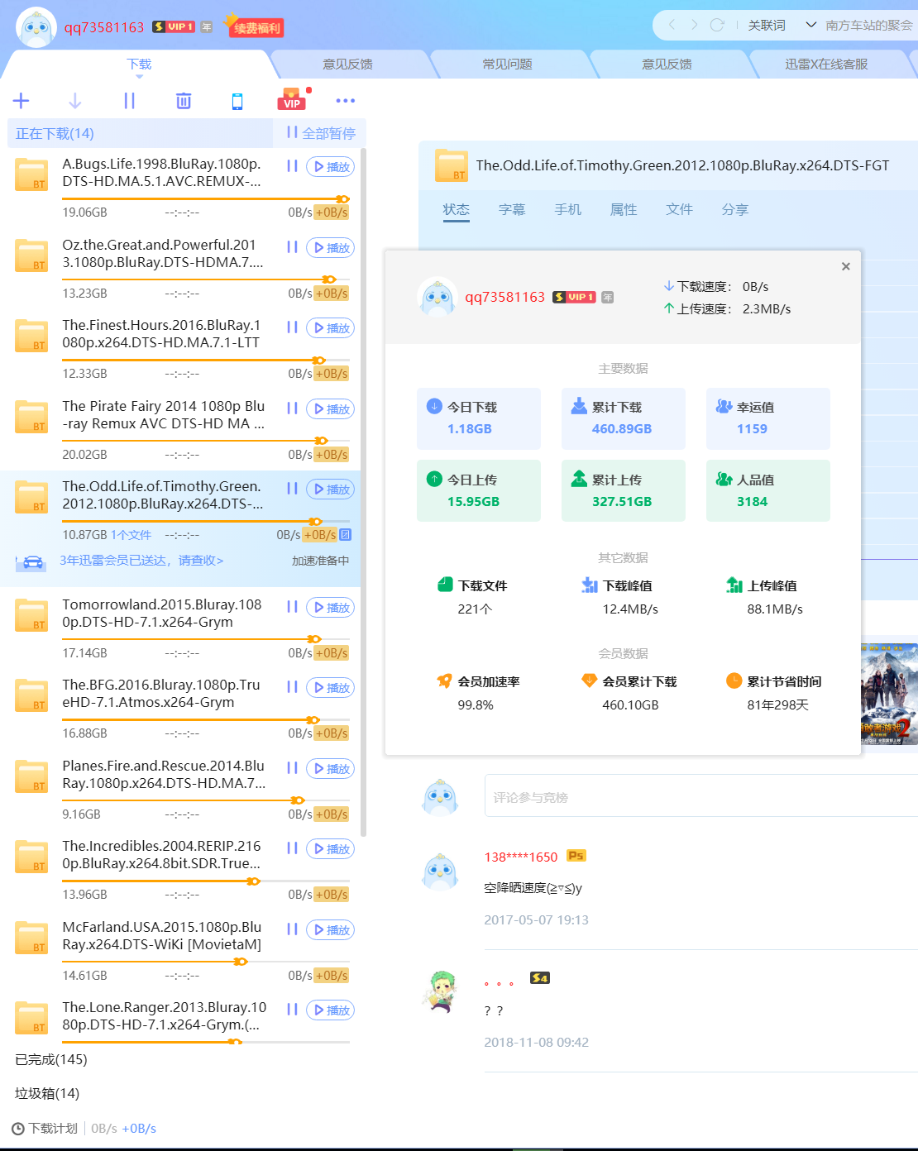
Task: Pause the Tomorrowland.2015 download
Action: click(292, 607)
